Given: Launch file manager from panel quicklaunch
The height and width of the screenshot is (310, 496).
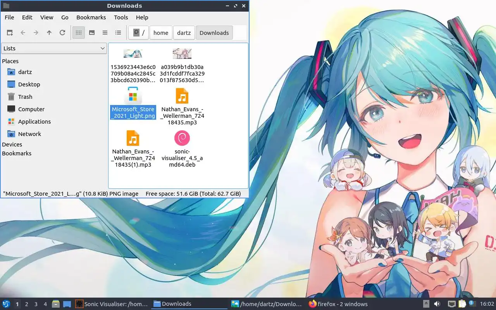Looking at the screenshot, I should pyautogui.click(x=56, y=304).
